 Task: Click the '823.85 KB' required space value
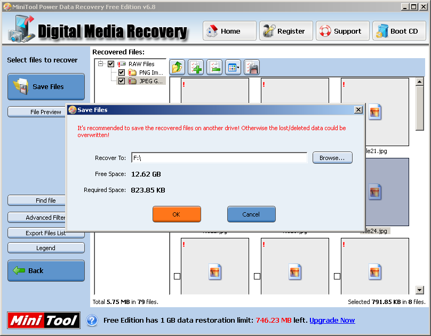tap(148, 190)
